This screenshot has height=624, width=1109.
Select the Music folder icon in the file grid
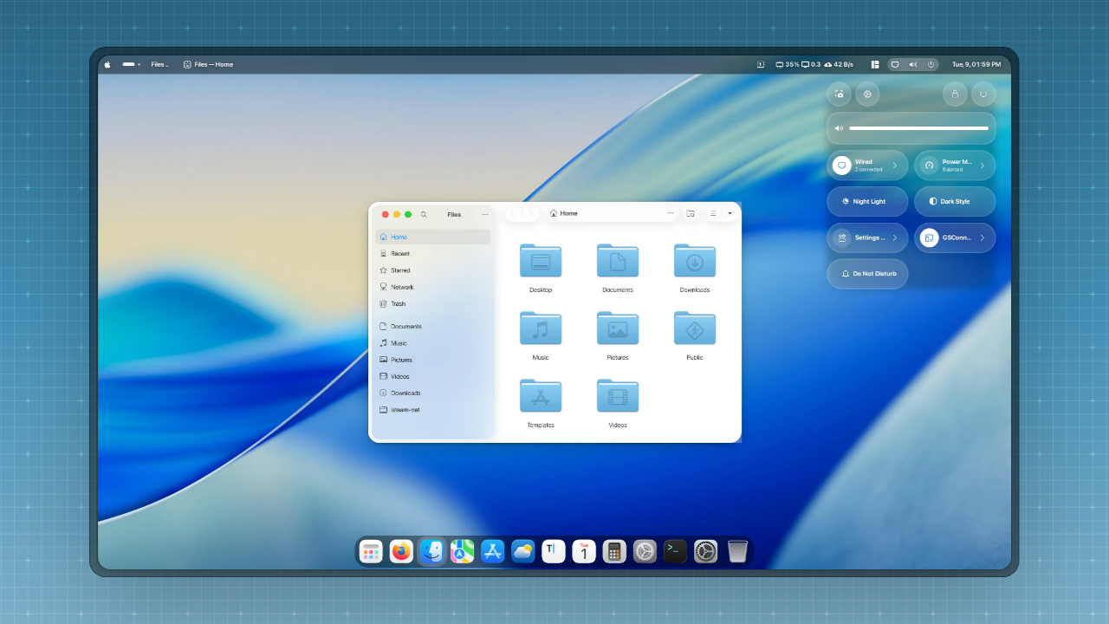(541, 328)
